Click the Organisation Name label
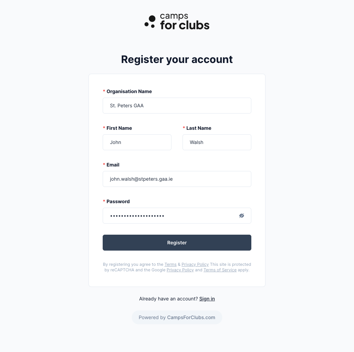354x352 pixels. [x=129, y=91]
